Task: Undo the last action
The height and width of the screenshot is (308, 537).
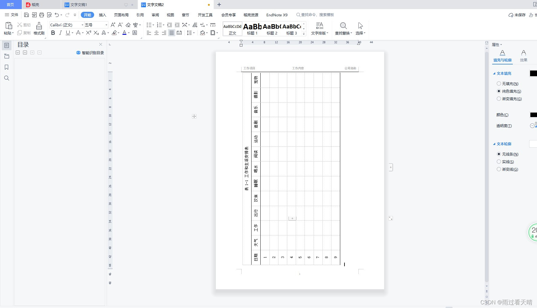Action: pyautogui.click(x=57, y=15)
